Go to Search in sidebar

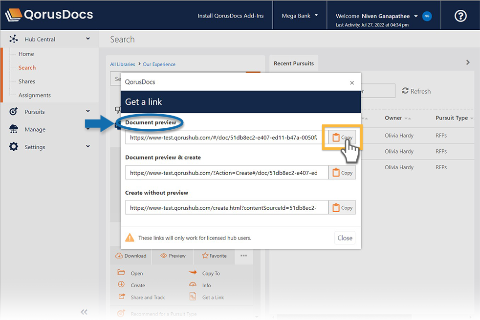[x=27, y=67]
